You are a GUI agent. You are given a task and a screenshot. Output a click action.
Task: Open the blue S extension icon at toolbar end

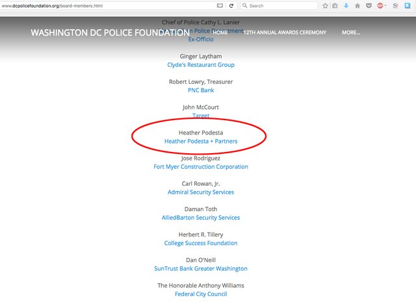click(408, 6)
